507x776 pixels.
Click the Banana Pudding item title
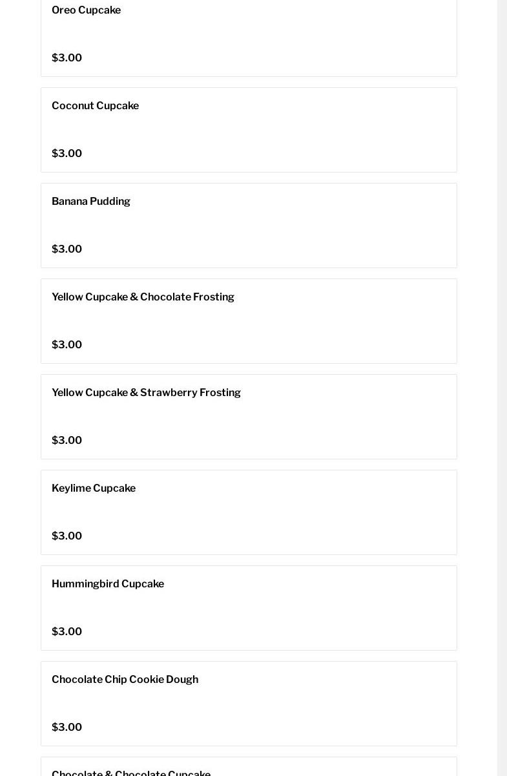[91, 201]
